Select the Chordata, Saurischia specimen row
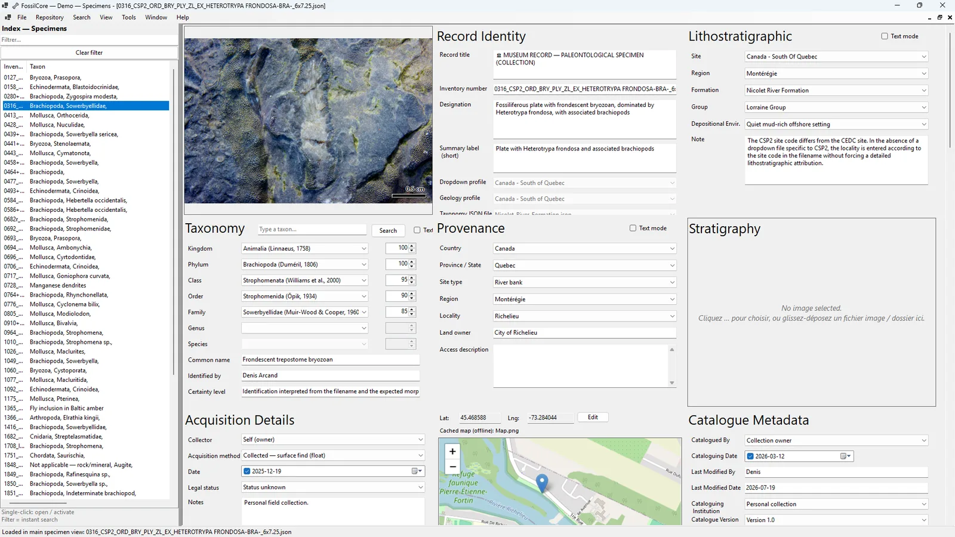The image size is (955, 537). (86, 455)
